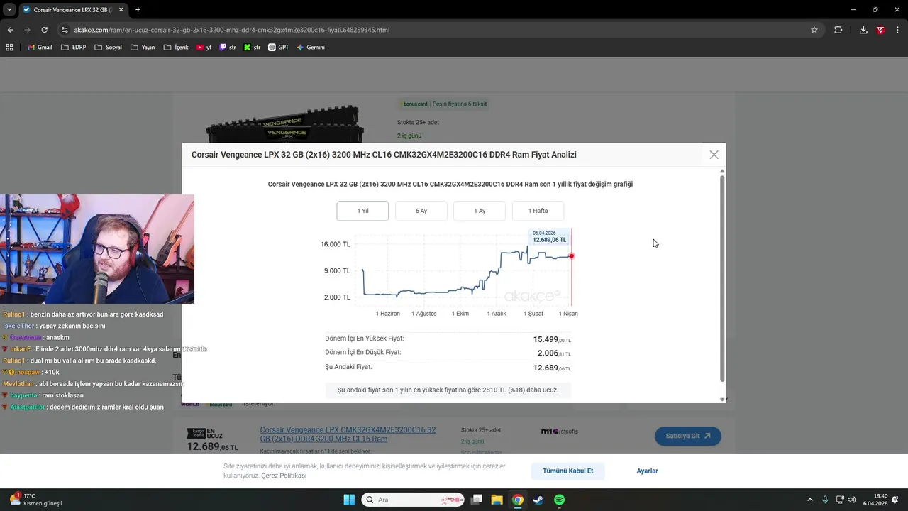Open the EDRP bookmark folder
This screenshot has width=908, height=511.
coord(74,48)
